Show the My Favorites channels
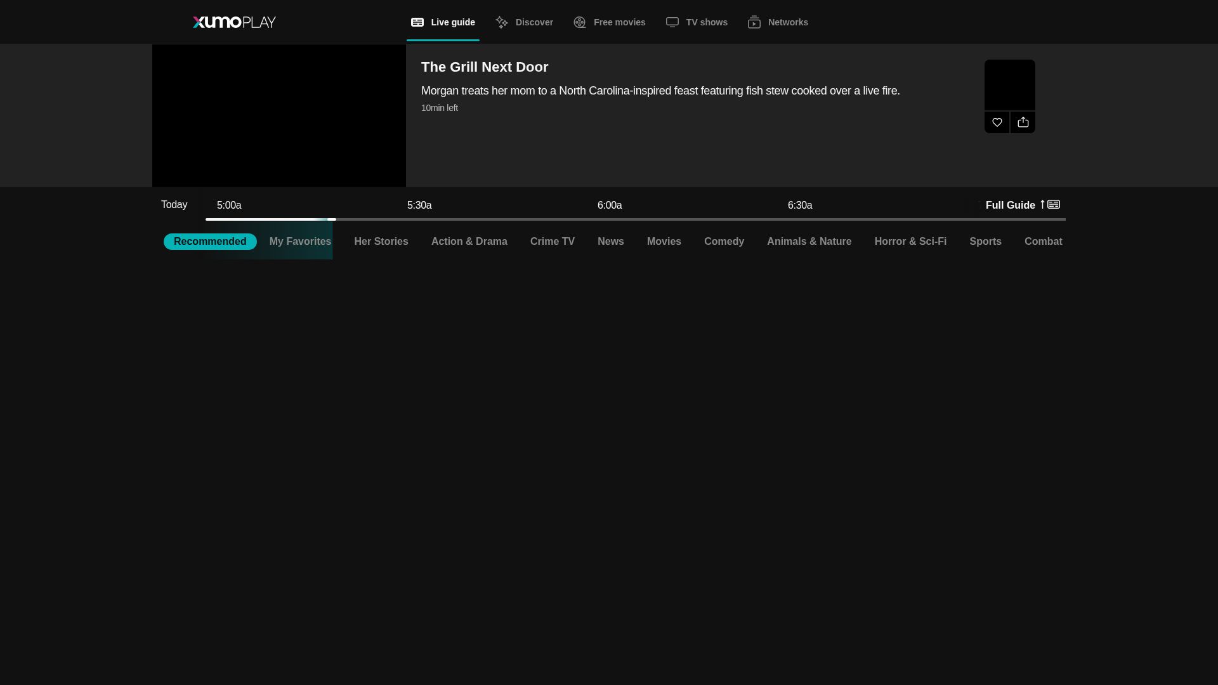Screen dimensions: 1218x685 [x=300, y=242]
